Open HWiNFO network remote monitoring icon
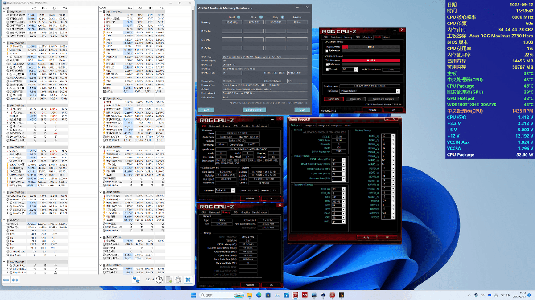Screen dimensions: 535x300 (136, 280)
